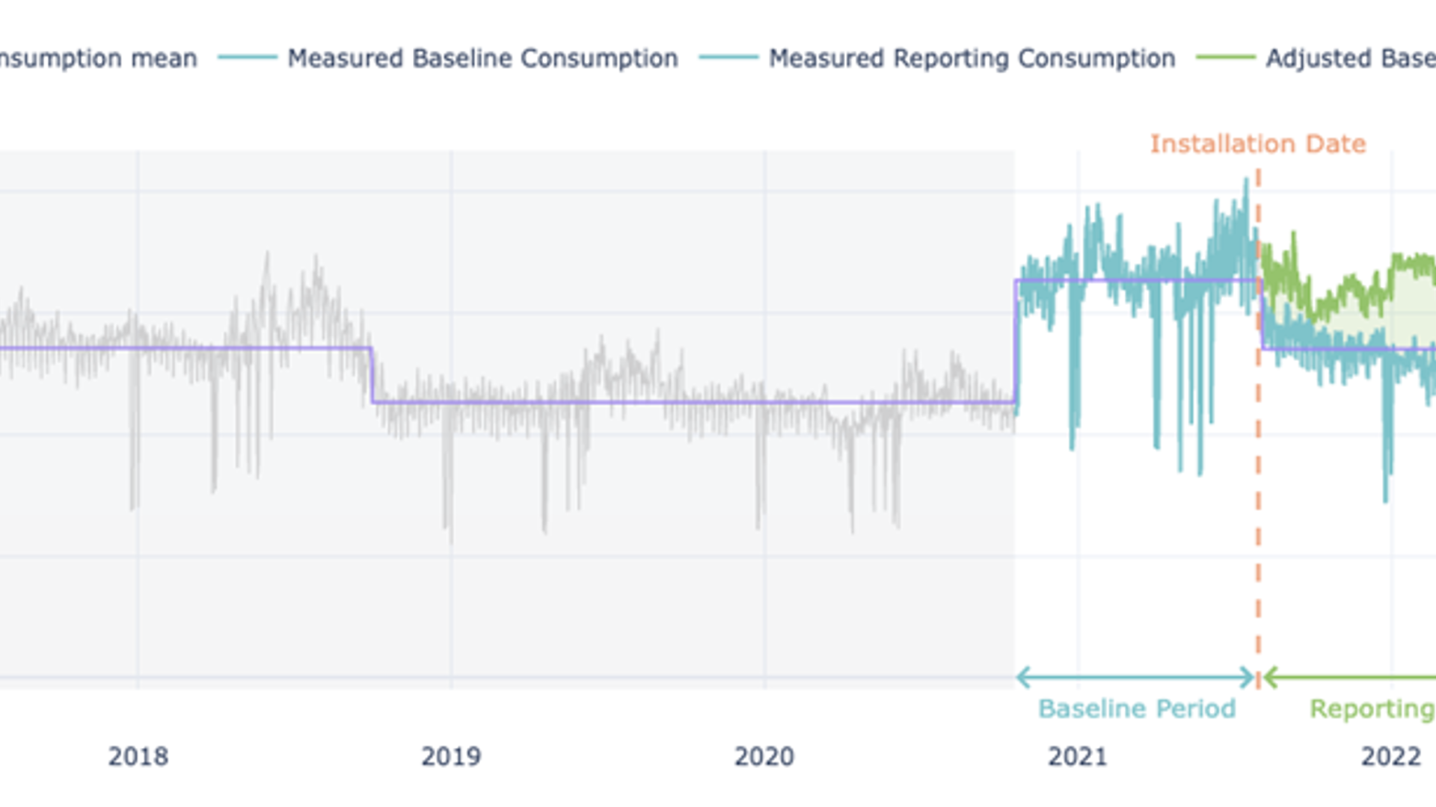
Task: Click the green Reporting period arrow
Action: 1349,678
